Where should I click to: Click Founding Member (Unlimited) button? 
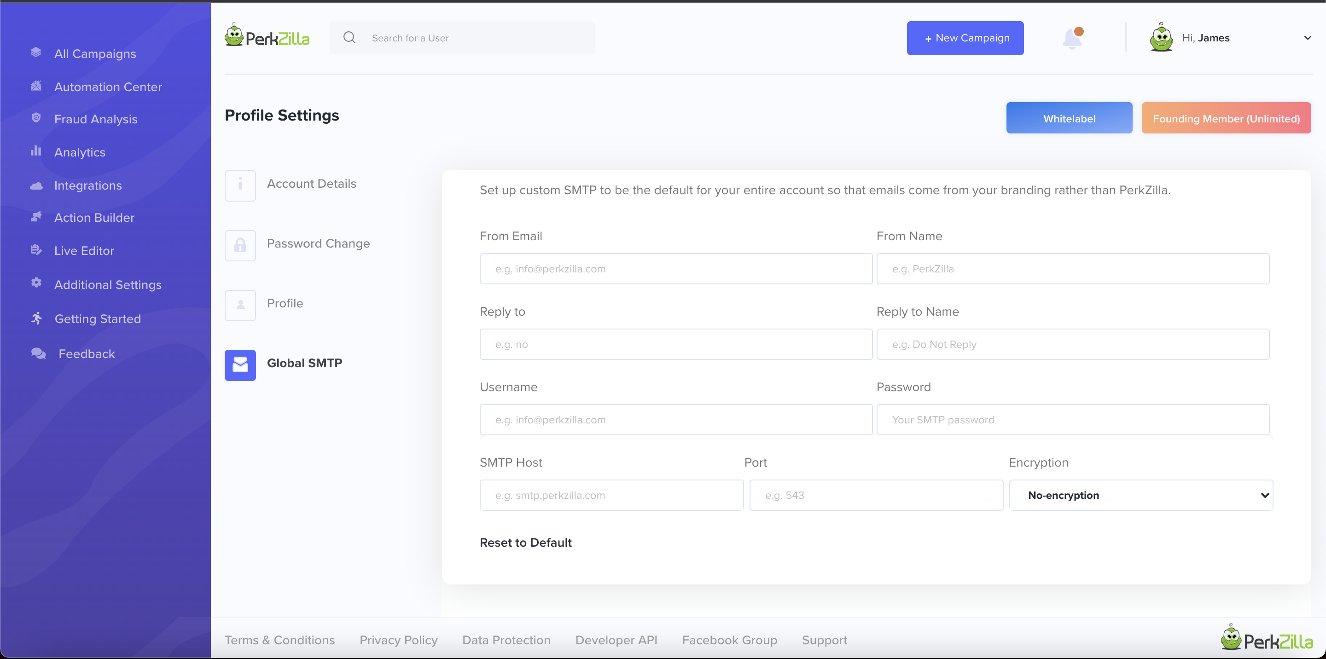tap(1226, 118)
